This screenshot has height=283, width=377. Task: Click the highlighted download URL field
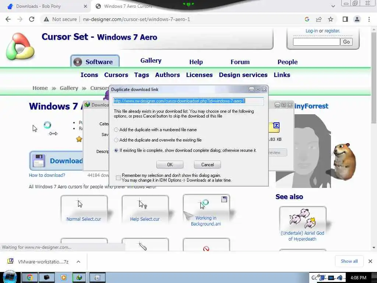tap(188, 101)
